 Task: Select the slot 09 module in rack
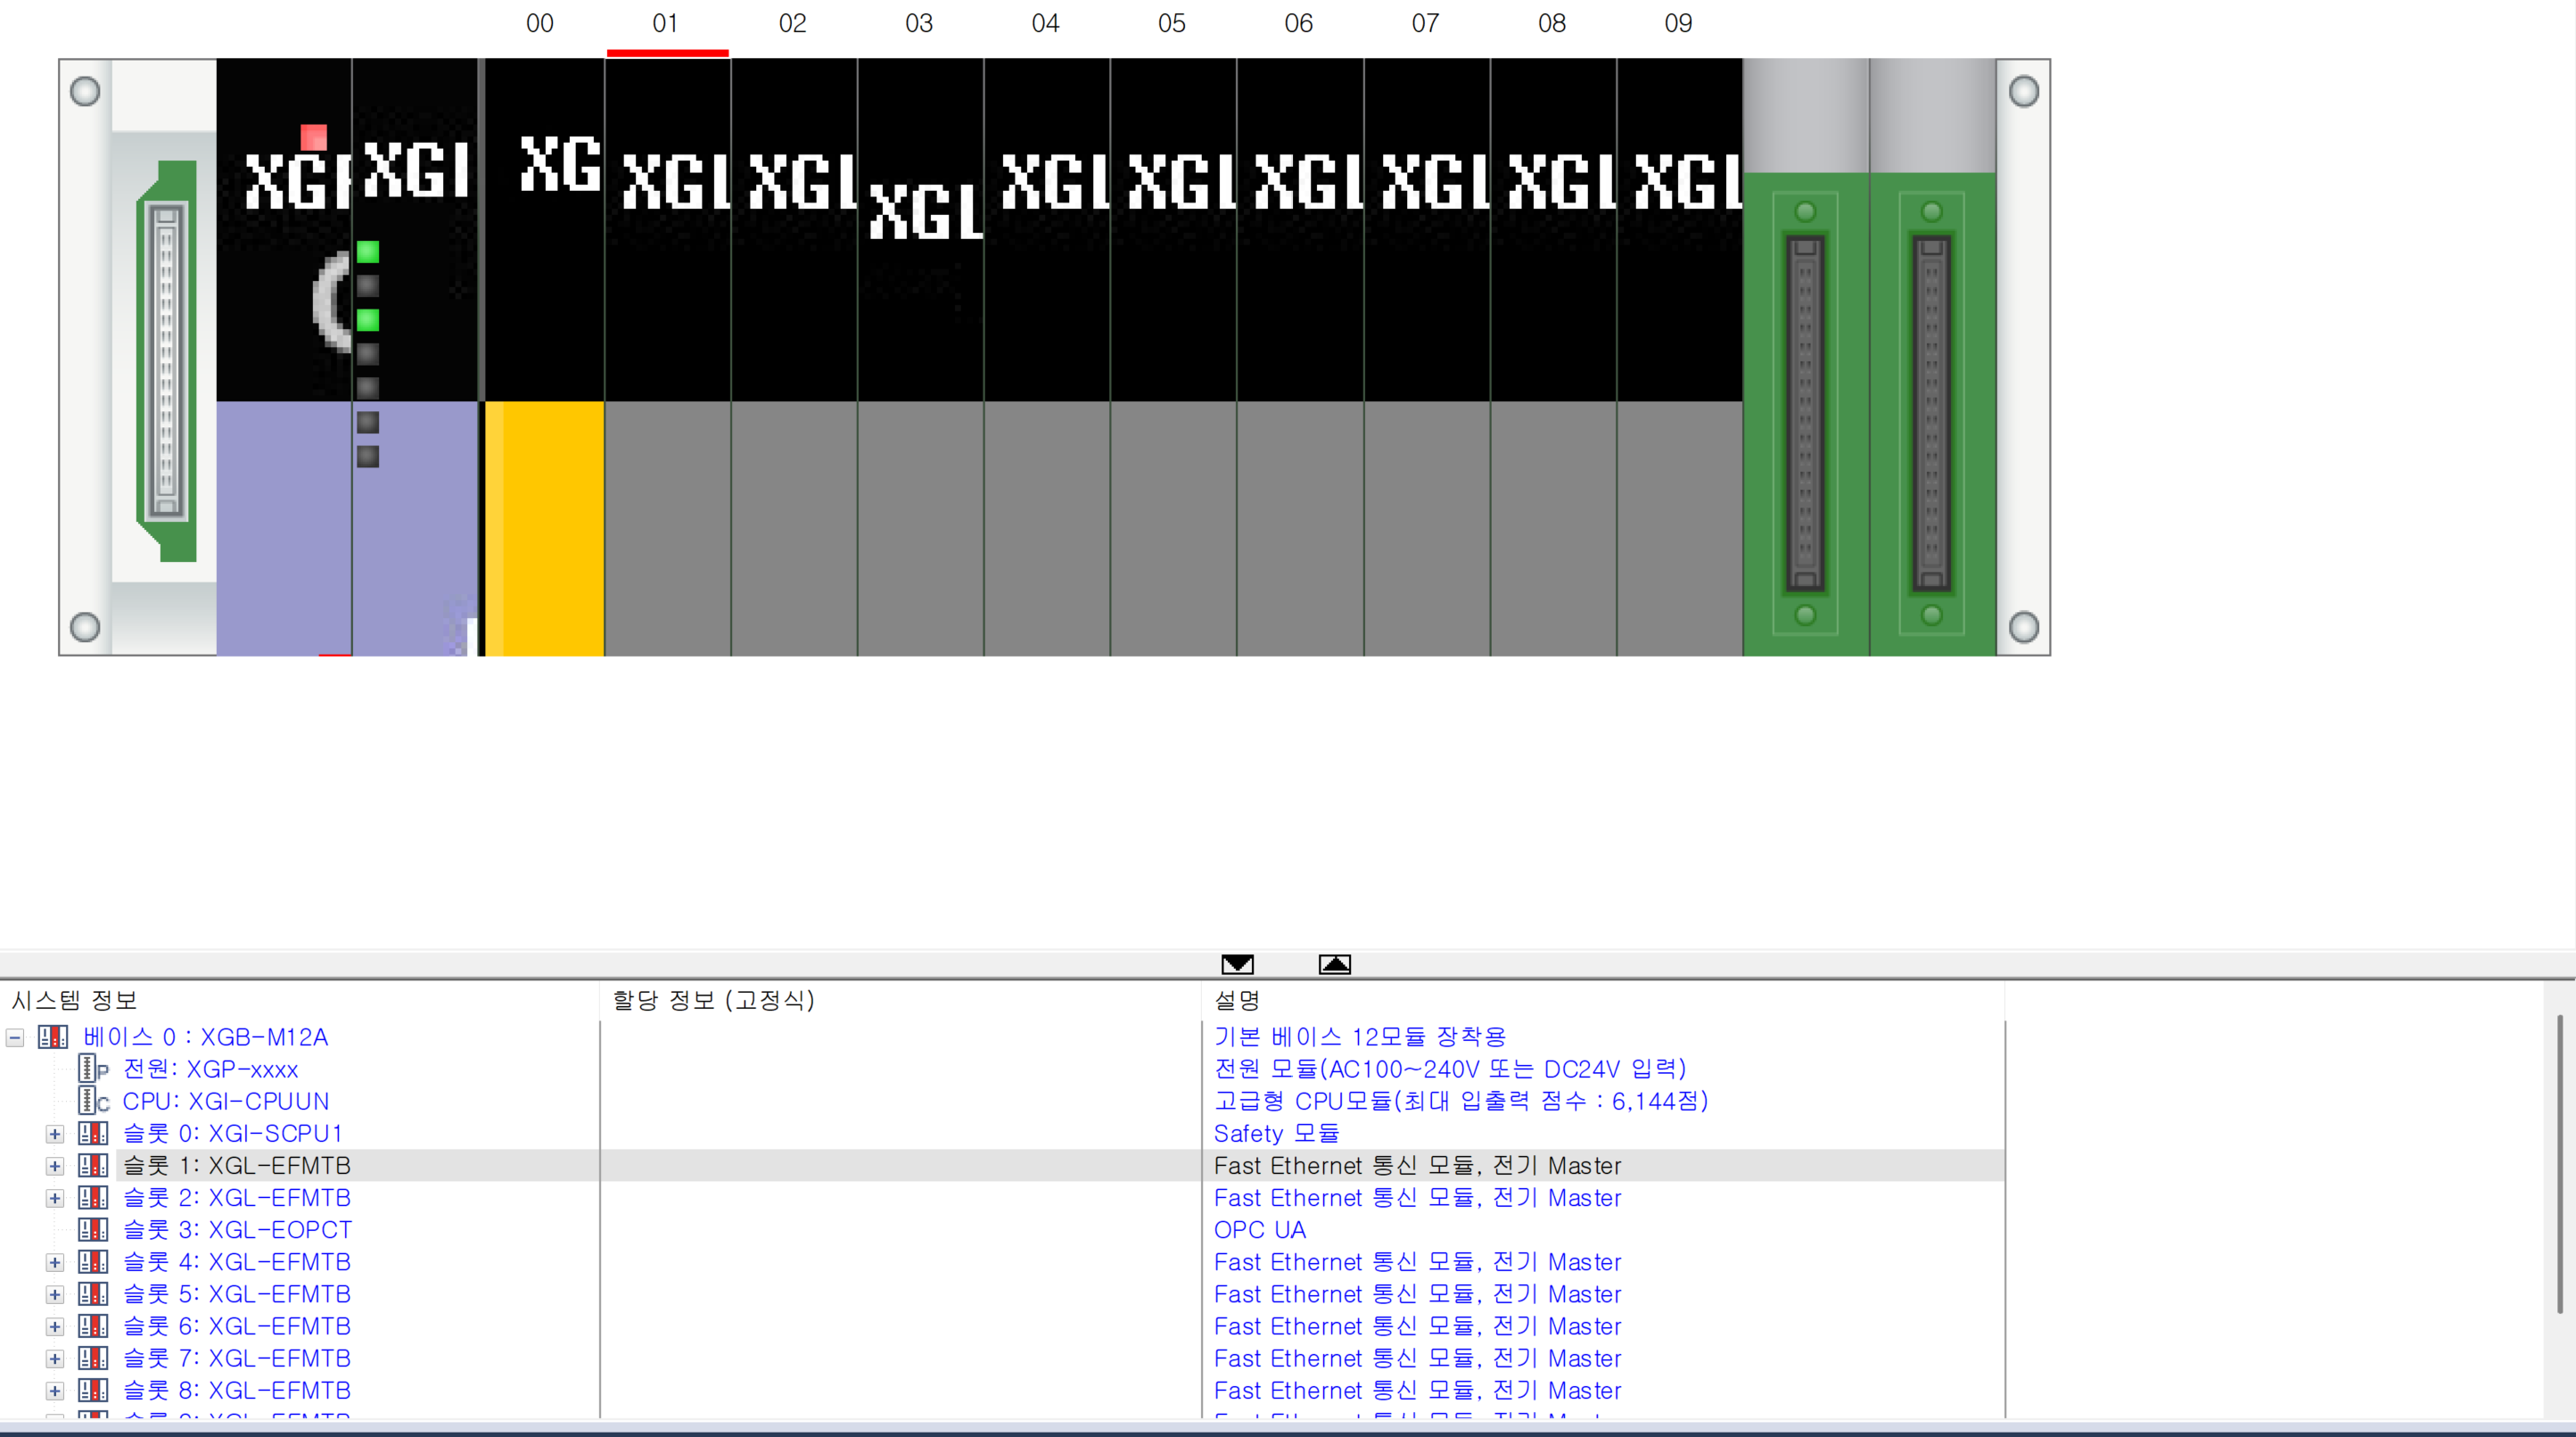tap(1680, 358)
